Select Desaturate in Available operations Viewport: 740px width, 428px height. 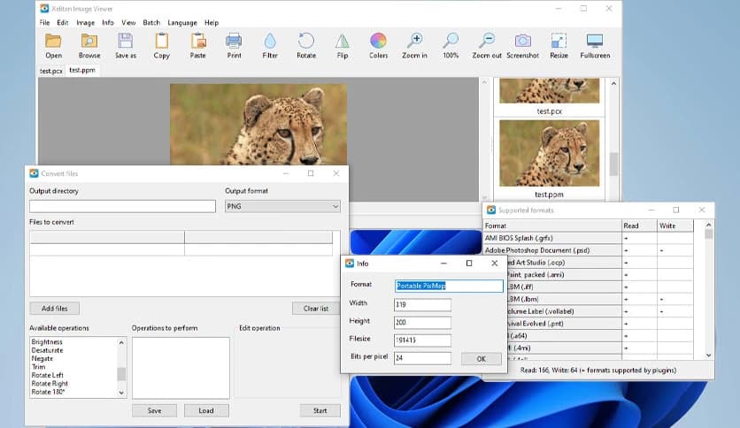click(x=47, y=350)
